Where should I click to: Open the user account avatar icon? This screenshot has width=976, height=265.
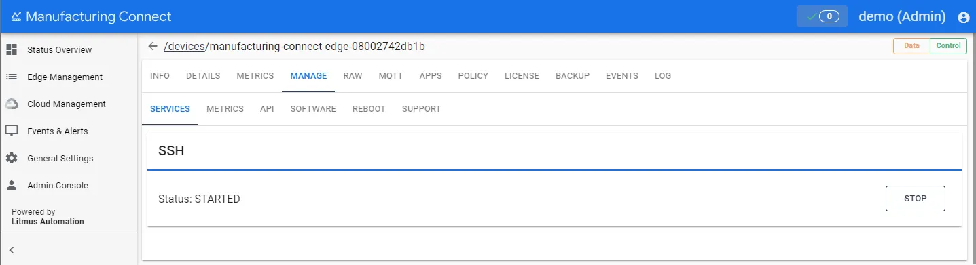point(963,18)
